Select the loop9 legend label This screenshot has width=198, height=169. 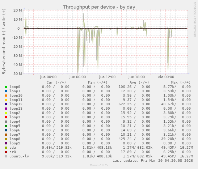15,143
